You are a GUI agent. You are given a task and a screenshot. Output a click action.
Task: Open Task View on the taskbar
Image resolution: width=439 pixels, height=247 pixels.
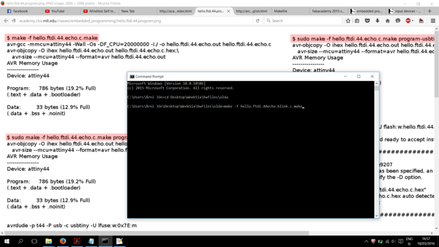click(34, 241)
